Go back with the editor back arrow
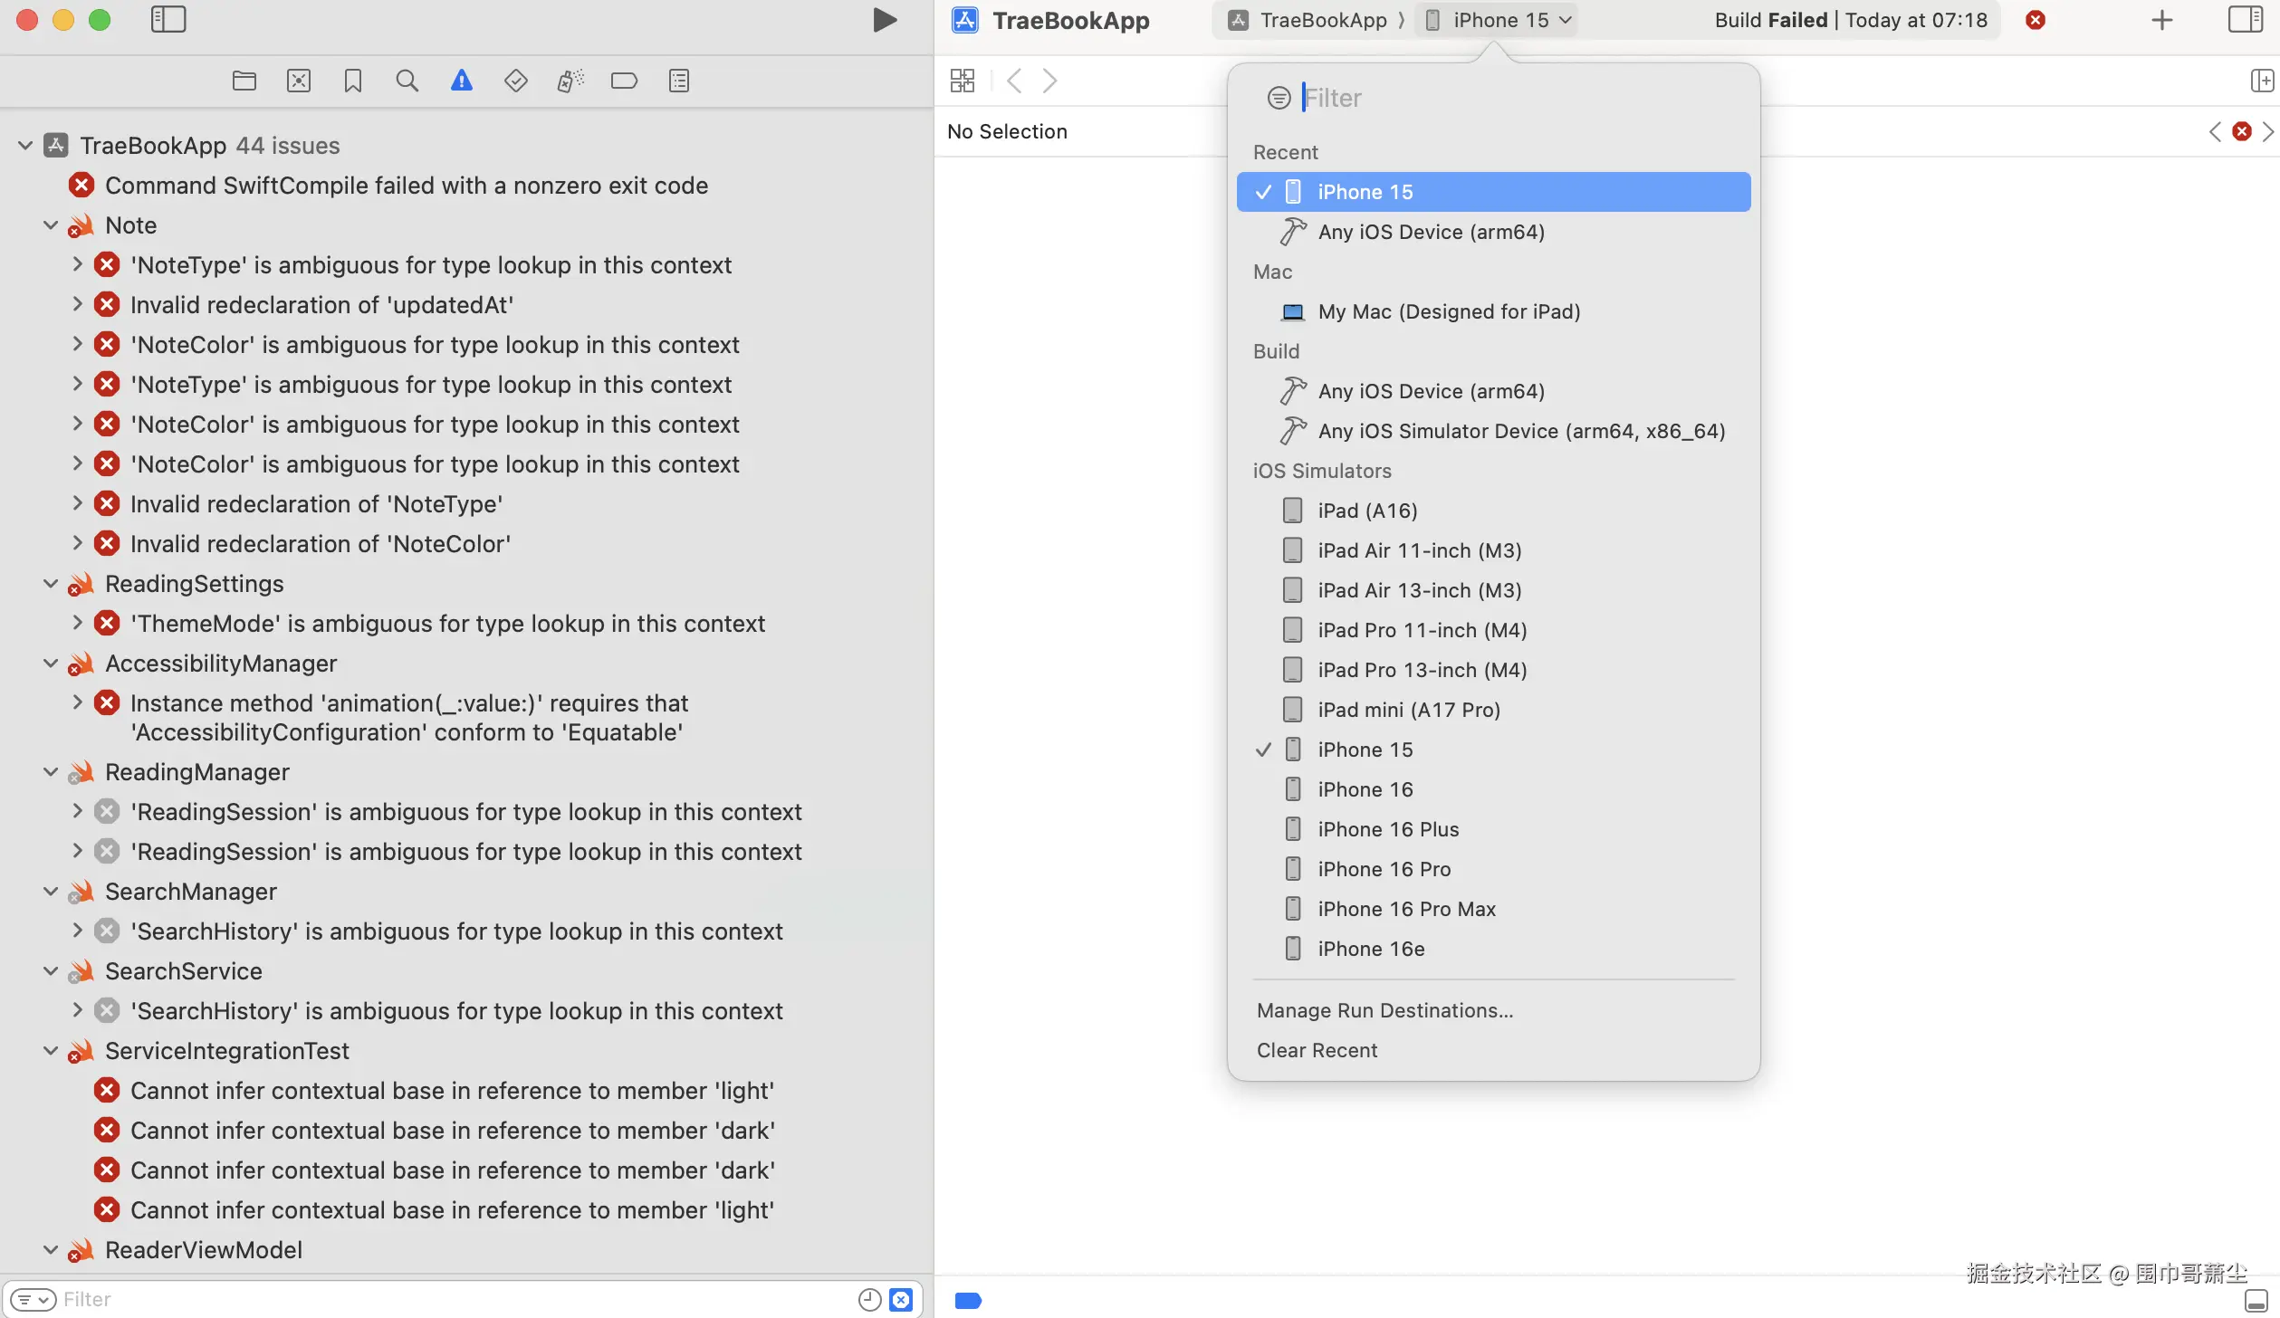 point(1015,81)
